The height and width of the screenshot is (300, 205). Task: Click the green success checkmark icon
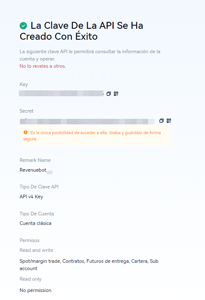pyautogui.click(x=23, y=26)
